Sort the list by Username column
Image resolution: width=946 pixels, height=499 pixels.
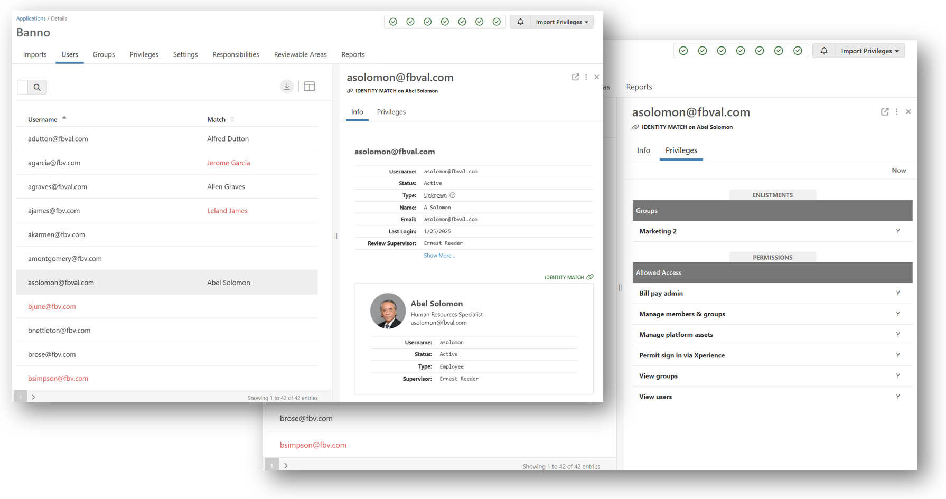43,119
